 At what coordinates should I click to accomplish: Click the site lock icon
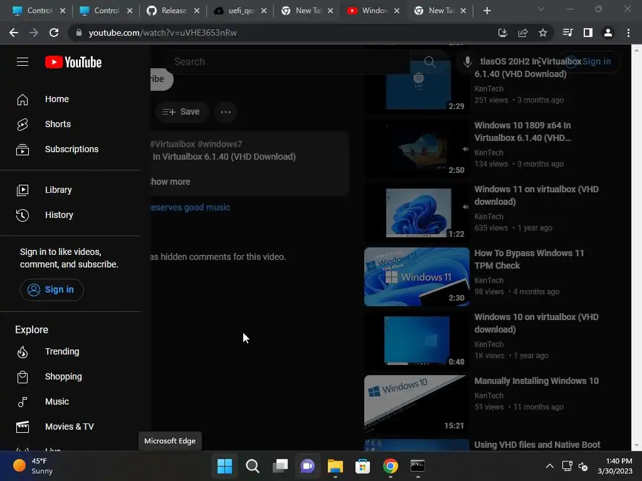[79, 33]
